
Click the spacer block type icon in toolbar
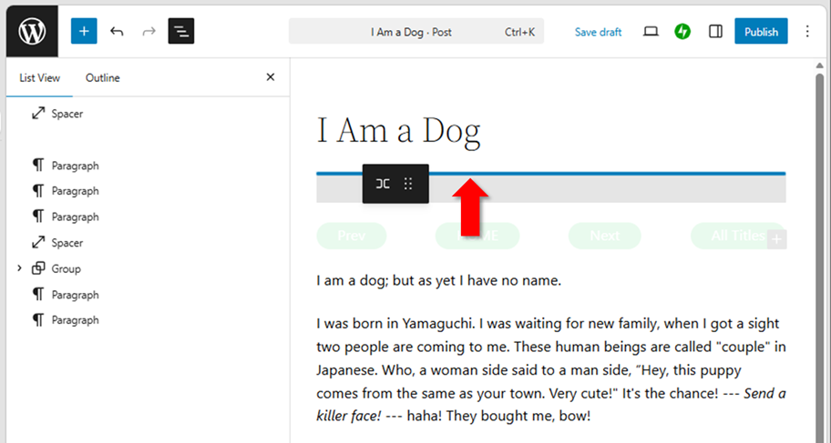tap(383, 184)
